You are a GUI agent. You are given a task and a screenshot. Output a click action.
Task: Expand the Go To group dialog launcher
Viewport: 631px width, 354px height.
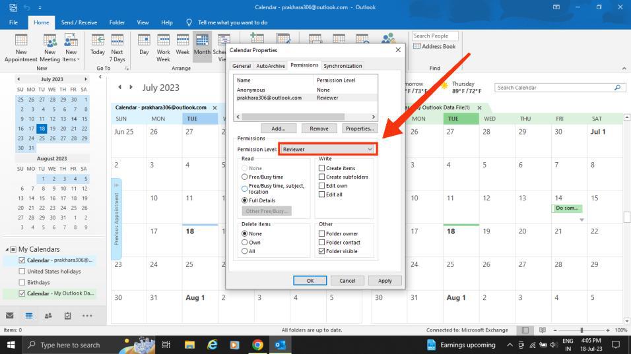(127, 69)
